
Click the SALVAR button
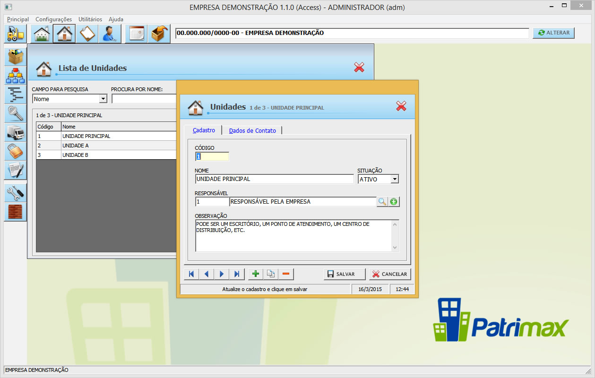click(x=345, y=274)
